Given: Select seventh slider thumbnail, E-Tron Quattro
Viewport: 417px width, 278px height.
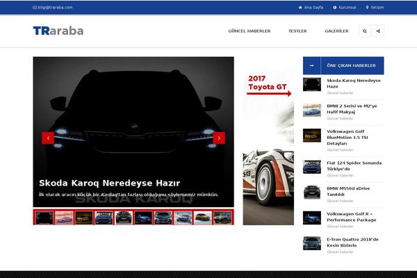Looking at the screenshot, I should tap(163, 218).
